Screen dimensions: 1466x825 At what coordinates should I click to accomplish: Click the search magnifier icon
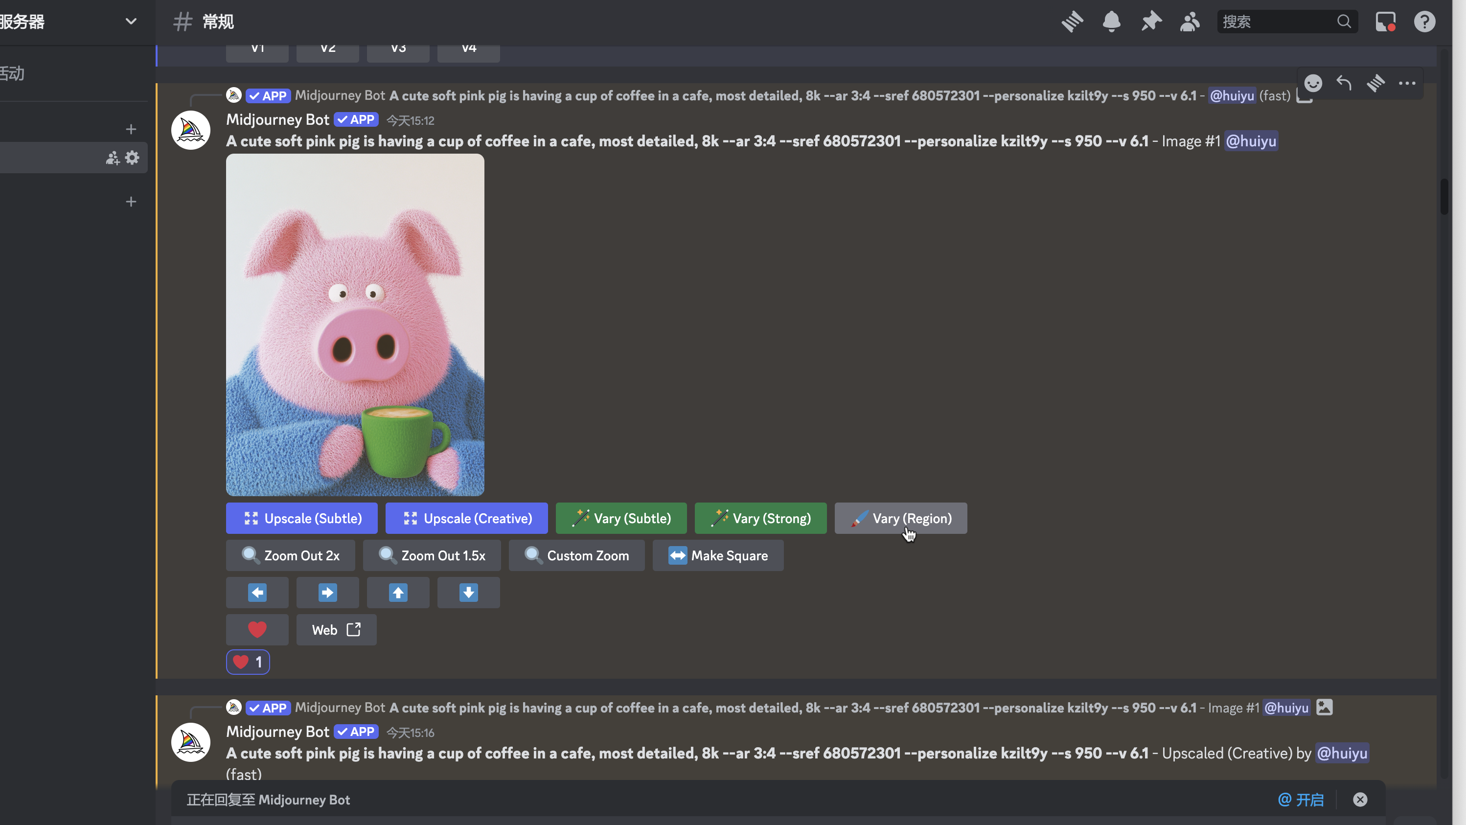click(x=1344, y=22)
